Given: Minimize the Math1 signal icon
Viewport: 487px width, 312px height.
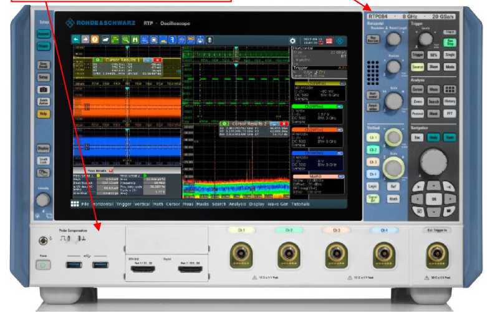Looking at the screenshot, I should [x=340, y=177].
